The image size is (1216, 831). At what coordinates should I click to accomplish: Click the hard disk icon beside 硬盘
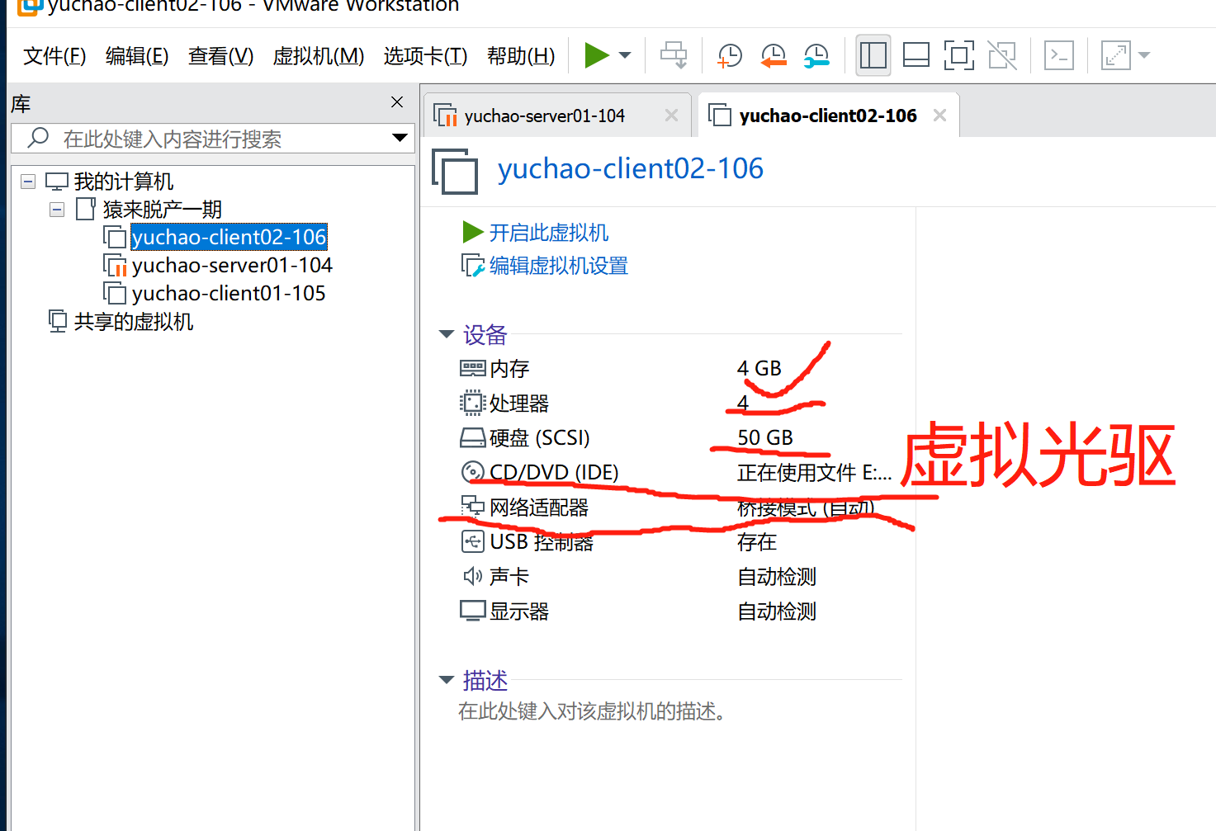473,437
